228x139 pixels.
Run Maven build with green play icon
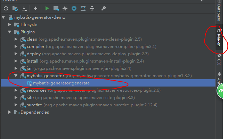[47, 8]
